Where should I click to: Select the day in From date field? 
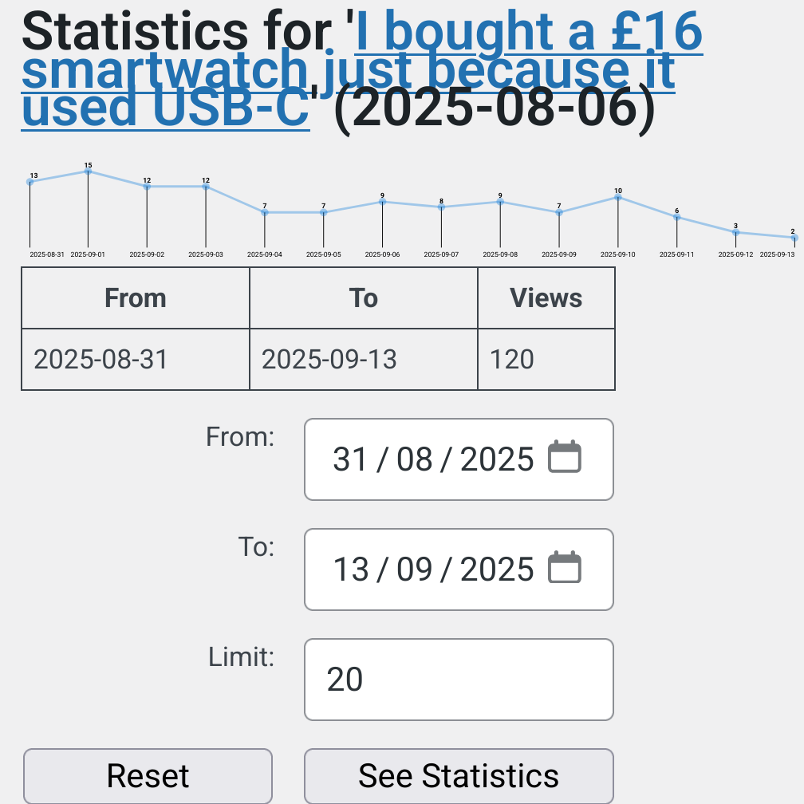tap(350, 459)
